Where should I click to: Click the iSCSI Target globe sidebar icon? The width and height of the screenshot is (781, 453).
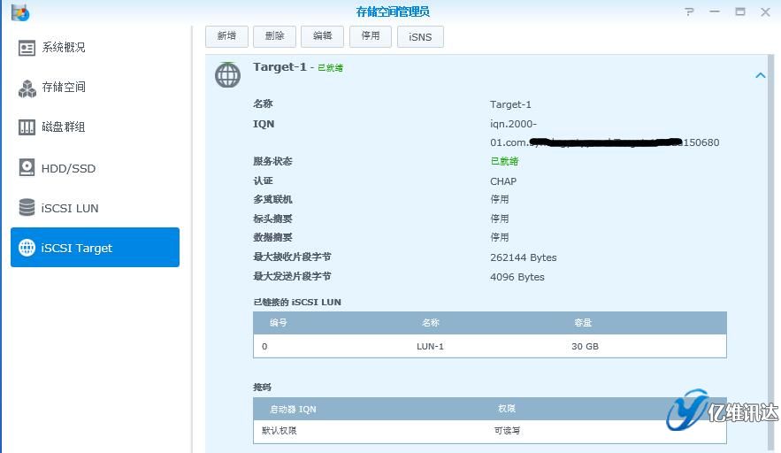coord(27,248)
